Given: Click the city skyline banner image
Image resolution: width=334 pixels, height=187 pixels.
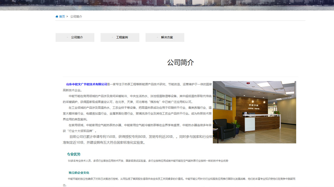Looking at the screenshot, I should [167, 5].
